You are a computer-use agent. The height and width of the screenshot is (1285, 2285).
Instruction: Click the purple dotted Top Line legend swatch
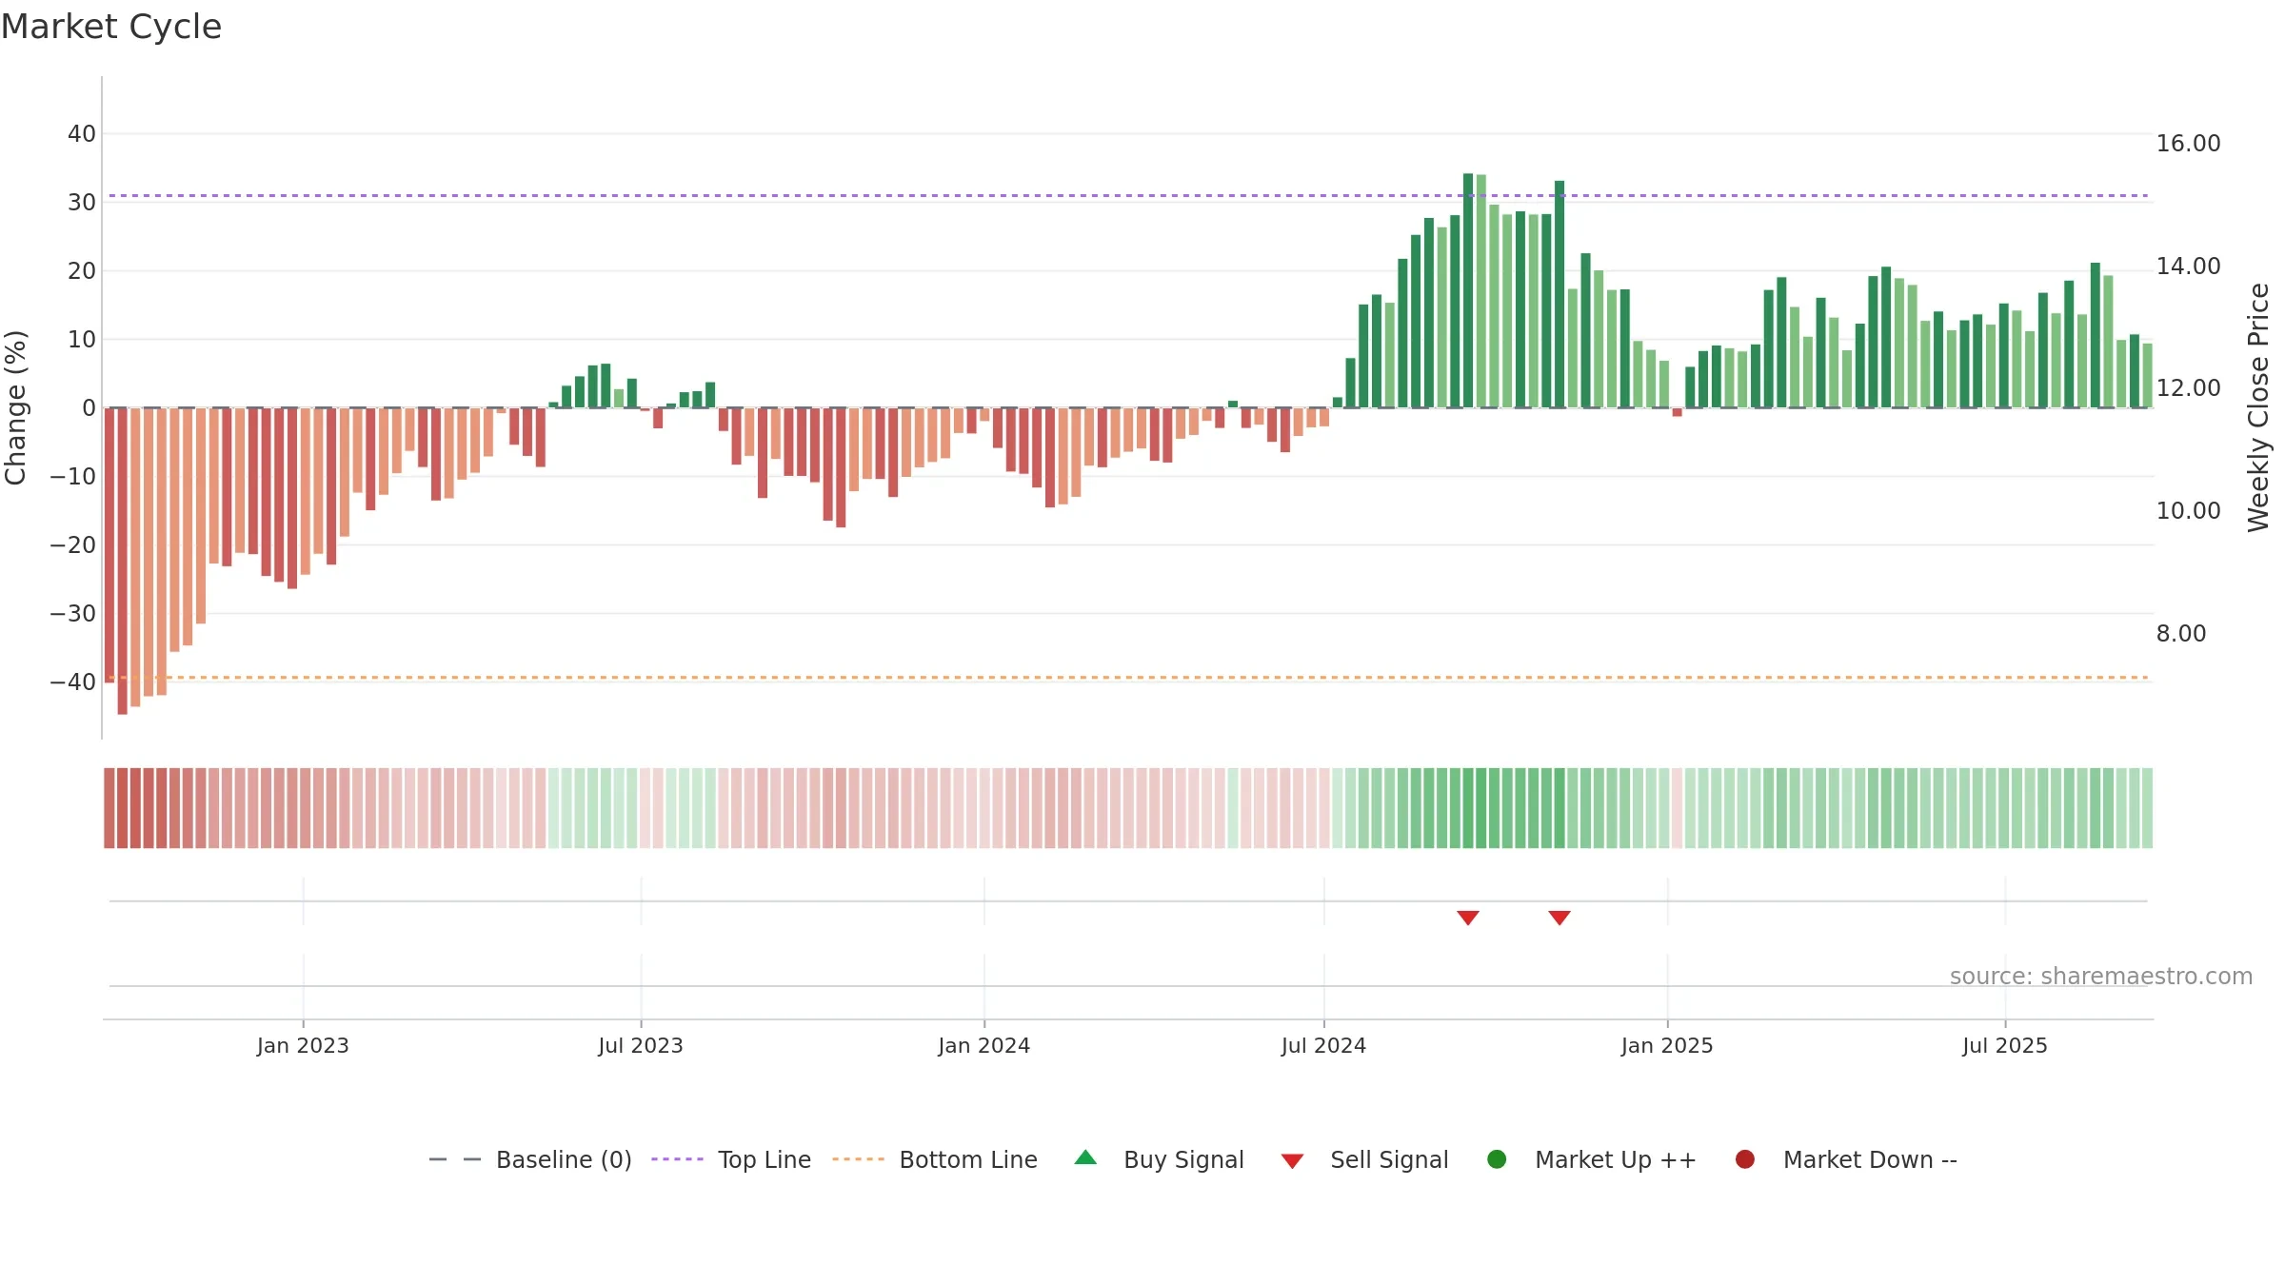677,1159
